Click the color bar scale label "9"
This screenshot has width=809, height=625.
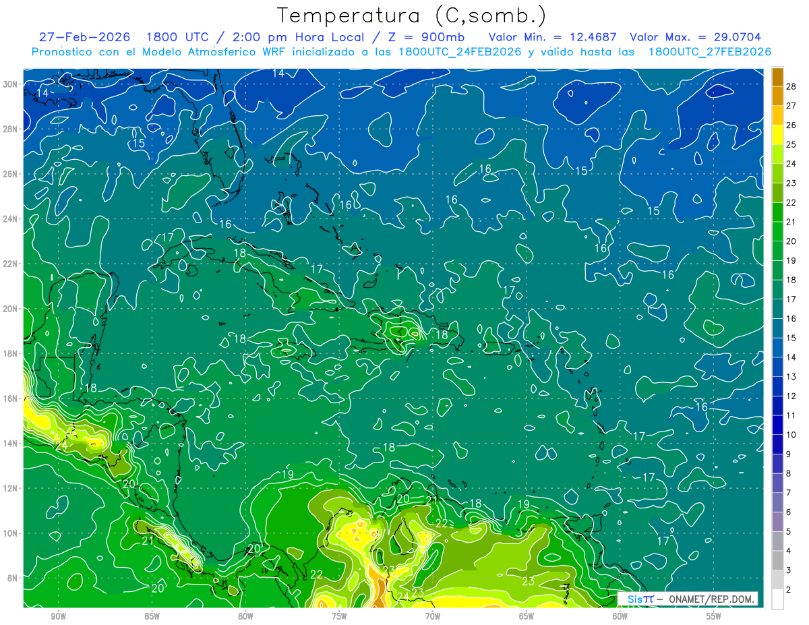tap(789, 454)
